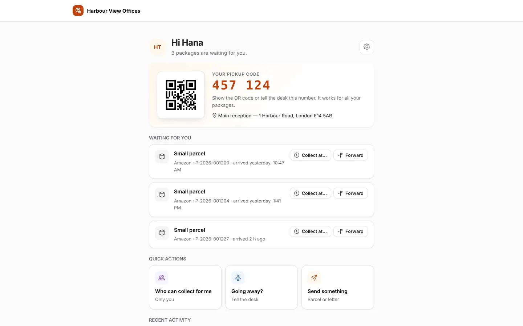Open the Going away? quick action
The height and width of the screenshot is (326, 523).
[261, 287]
